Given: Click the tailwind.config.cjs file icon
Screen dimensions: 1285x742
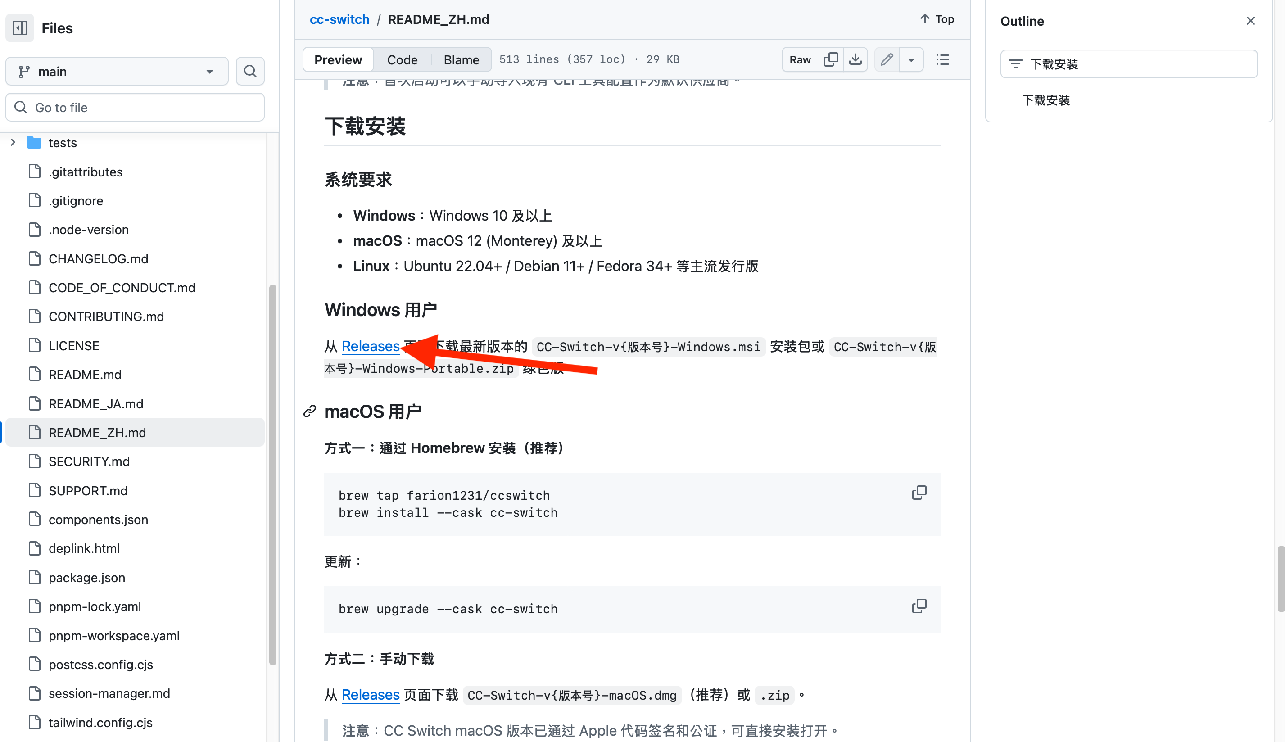Looking at the screenshot, I should [35, 723].
